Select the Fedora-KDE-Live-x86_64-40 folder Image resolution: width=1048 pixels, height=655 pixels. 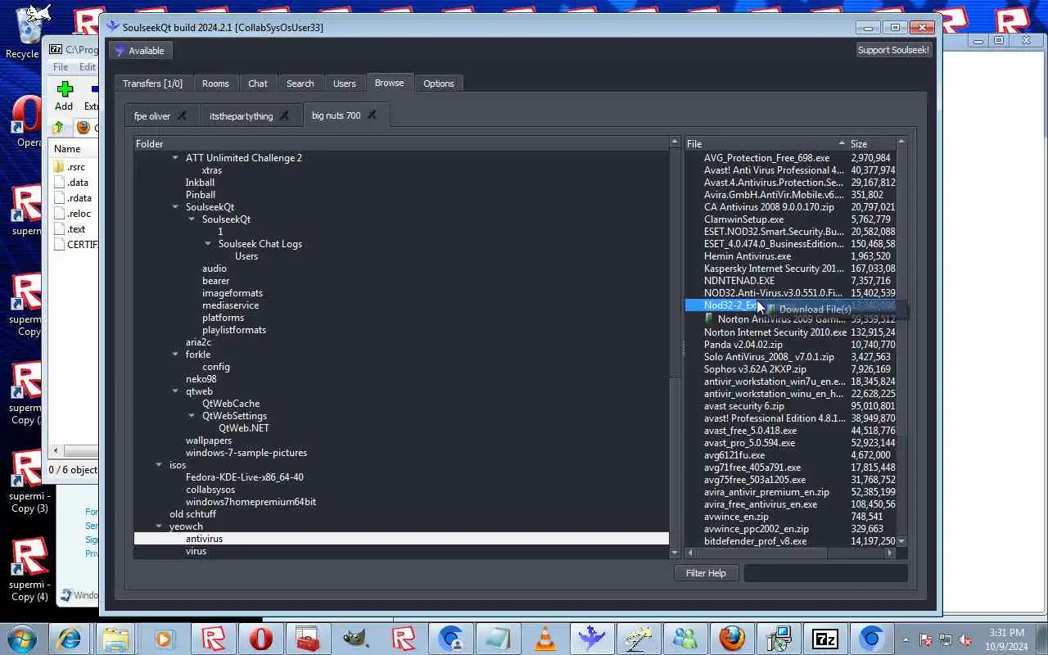pos(244,477)
